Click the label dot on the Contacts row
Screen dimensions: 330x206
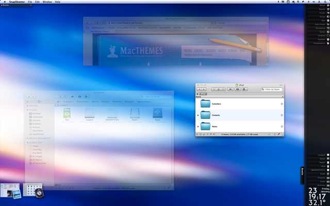coord(282,115)
